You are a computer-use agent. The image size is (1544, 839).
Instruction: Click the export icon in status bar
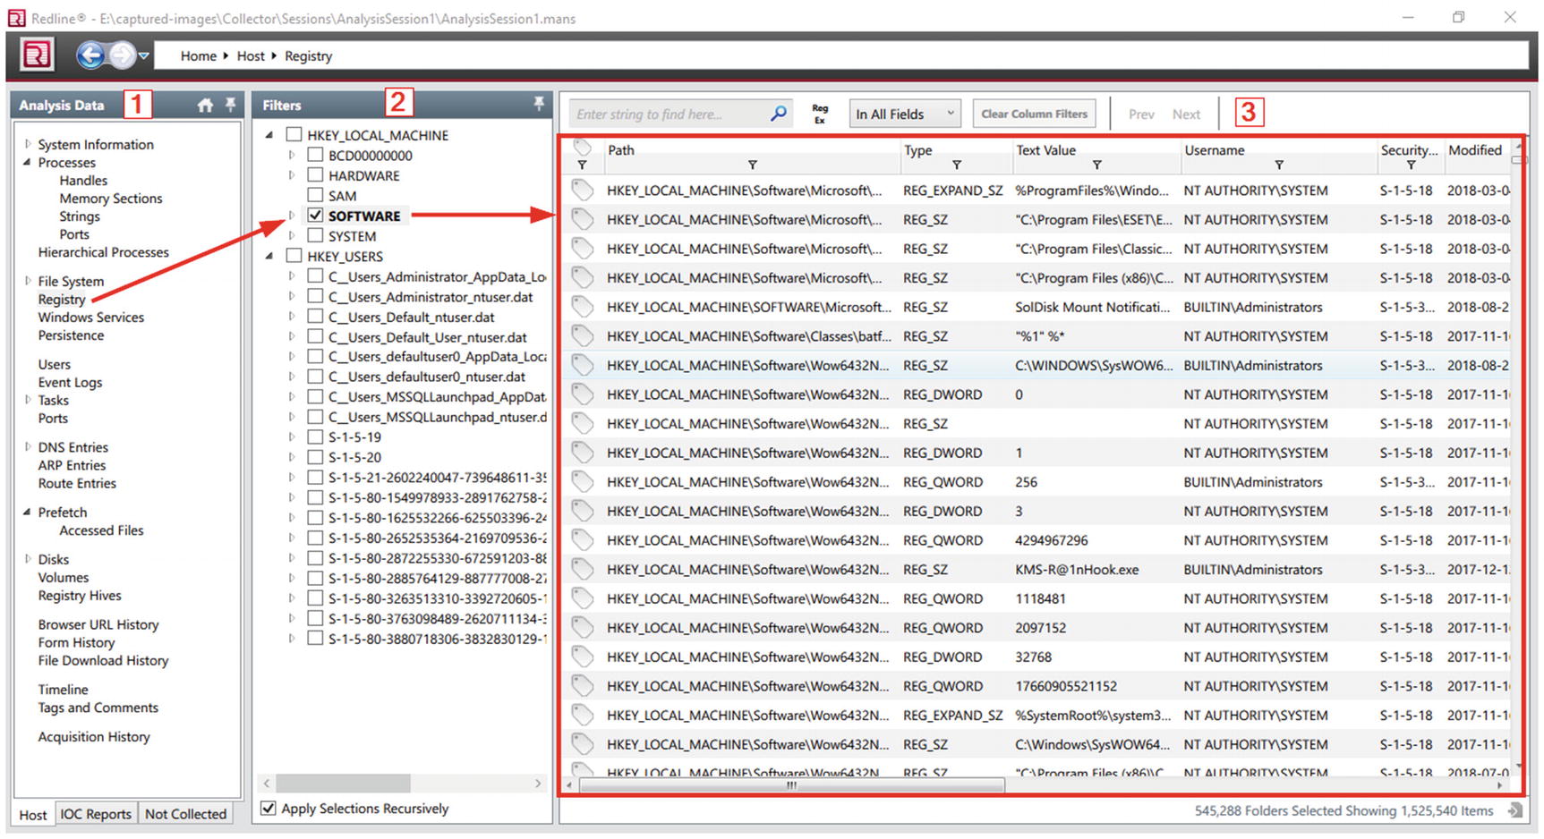tap(1514, 810)
